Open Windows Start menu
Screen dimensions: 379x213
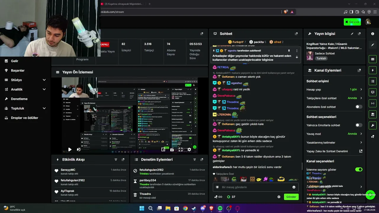click(x=142, y=208)
